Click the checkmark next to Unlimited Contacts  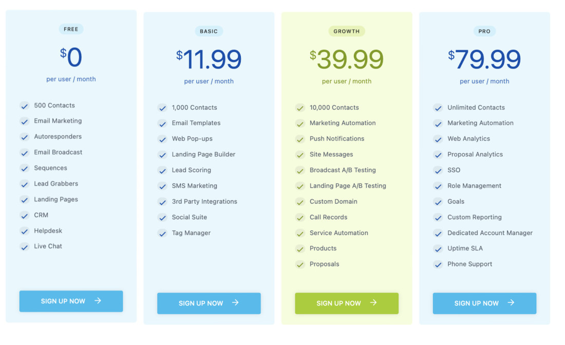pyautogui.click(x=438, y=107)
